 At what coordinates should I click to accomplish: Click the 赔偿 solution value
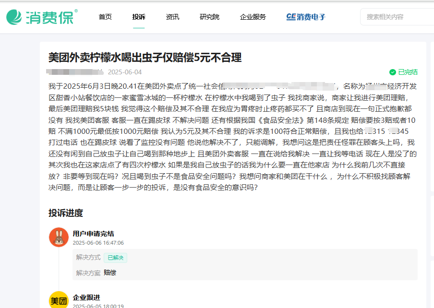tap(110, 272)
